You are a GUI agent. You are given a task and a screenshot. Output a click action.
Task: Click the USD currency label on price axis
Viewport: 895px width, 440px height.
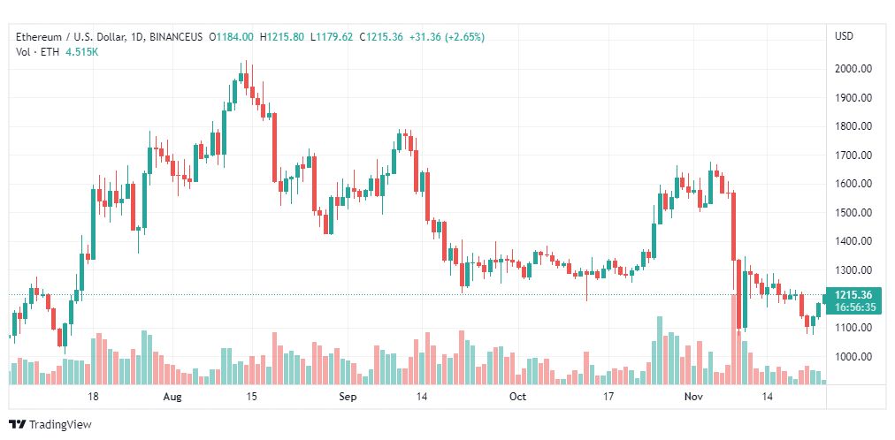point(845,36)
